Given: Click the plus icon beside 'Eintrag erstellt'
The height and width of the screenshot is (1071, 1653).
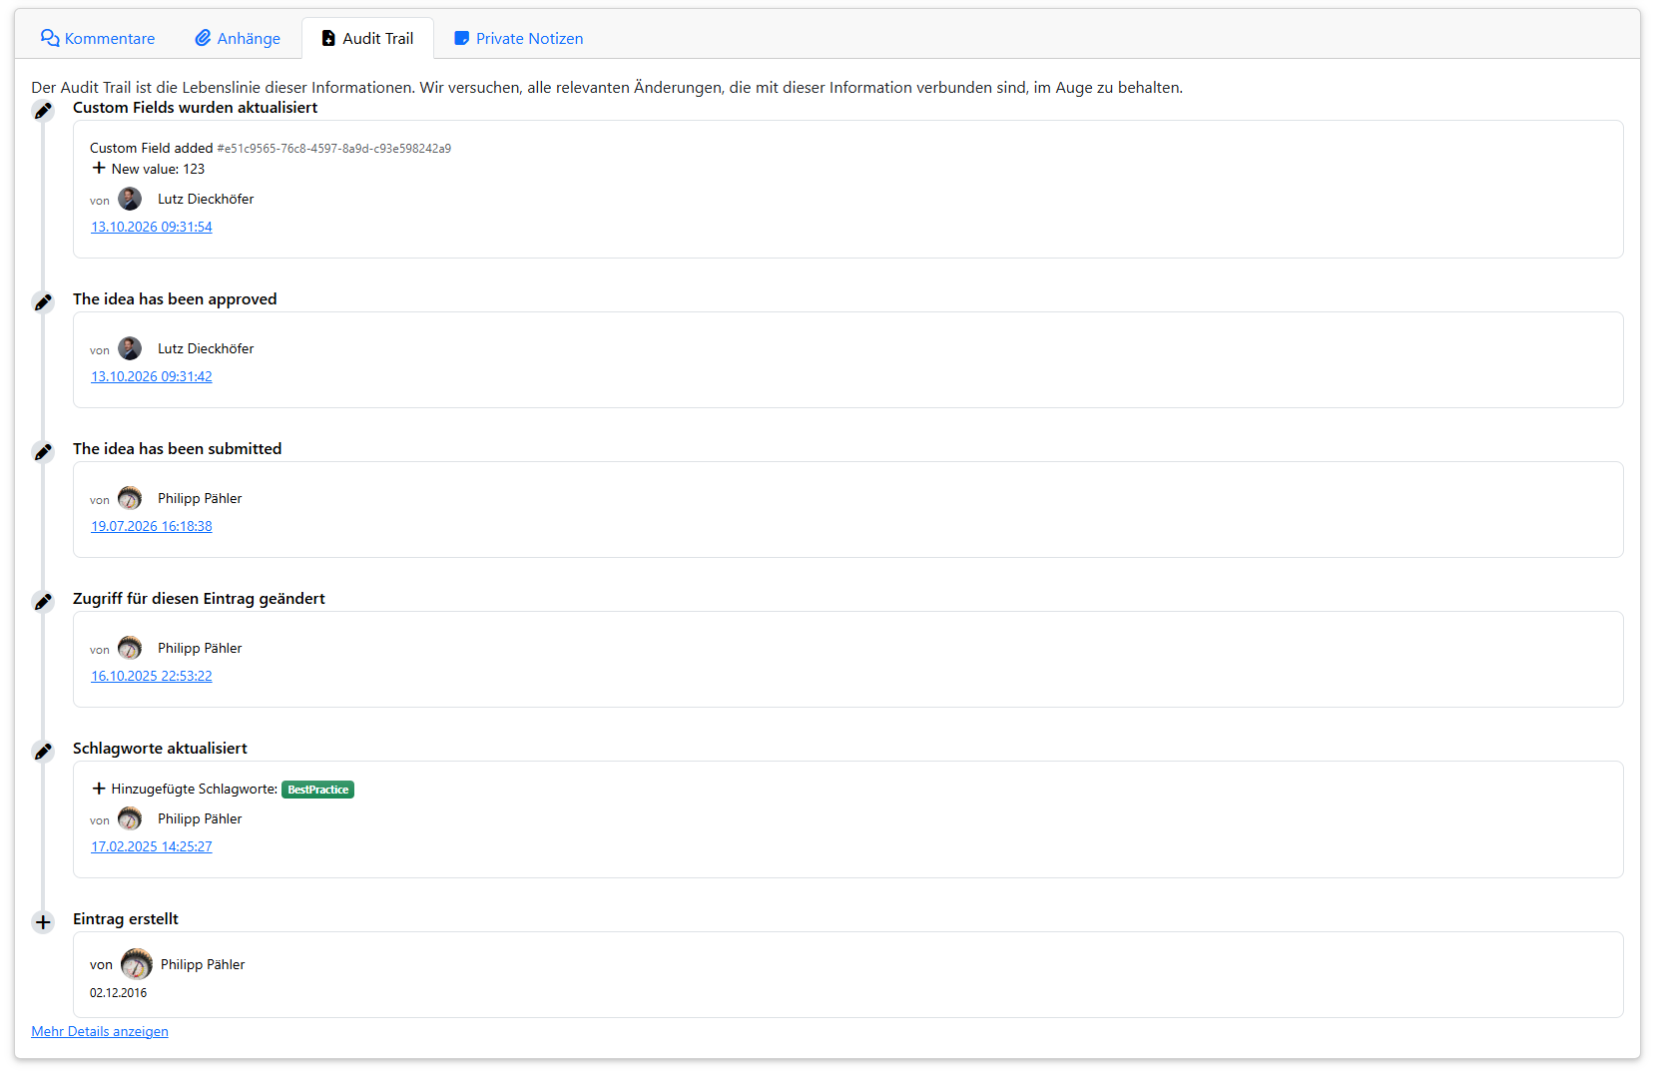Looking at the screenshot, I should [x=43, y=922].
